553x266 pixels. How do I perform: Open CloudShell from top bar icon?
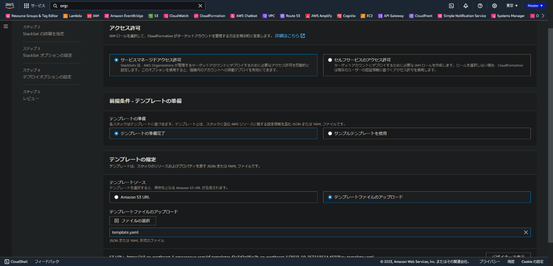pyautogui.click(x=451, y=6)
